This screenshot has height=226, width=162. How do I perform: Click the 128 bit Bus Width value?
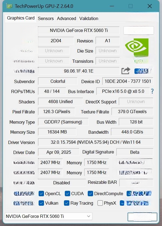136,122
